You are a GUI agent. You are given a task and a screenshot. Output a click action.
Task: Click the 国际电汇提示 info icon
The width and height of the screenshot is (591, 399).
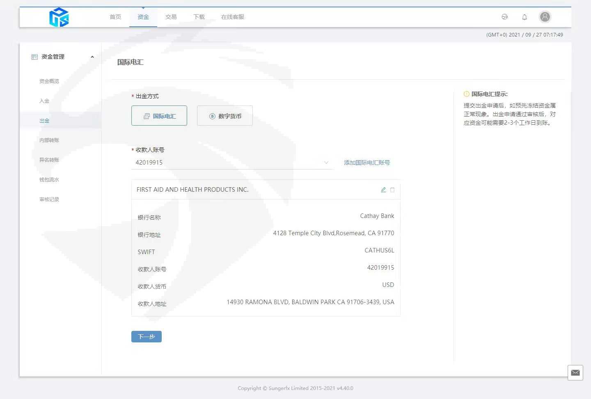466,94
